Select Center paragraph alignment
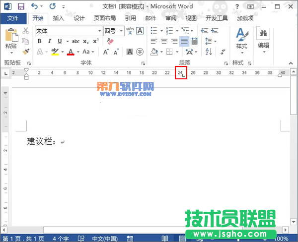Screen dimensions: 298x242 [164, 41]
